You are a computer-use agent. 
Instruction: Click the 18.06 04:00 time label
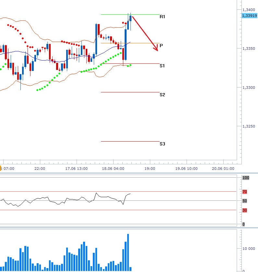[x=113, y=169]
